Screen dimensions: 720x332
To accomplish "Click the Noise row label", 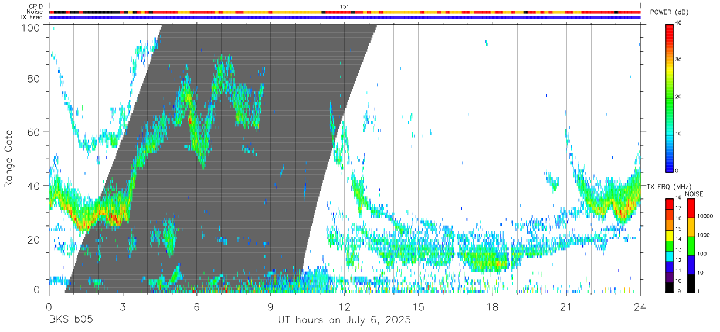I will click(35, 12).
